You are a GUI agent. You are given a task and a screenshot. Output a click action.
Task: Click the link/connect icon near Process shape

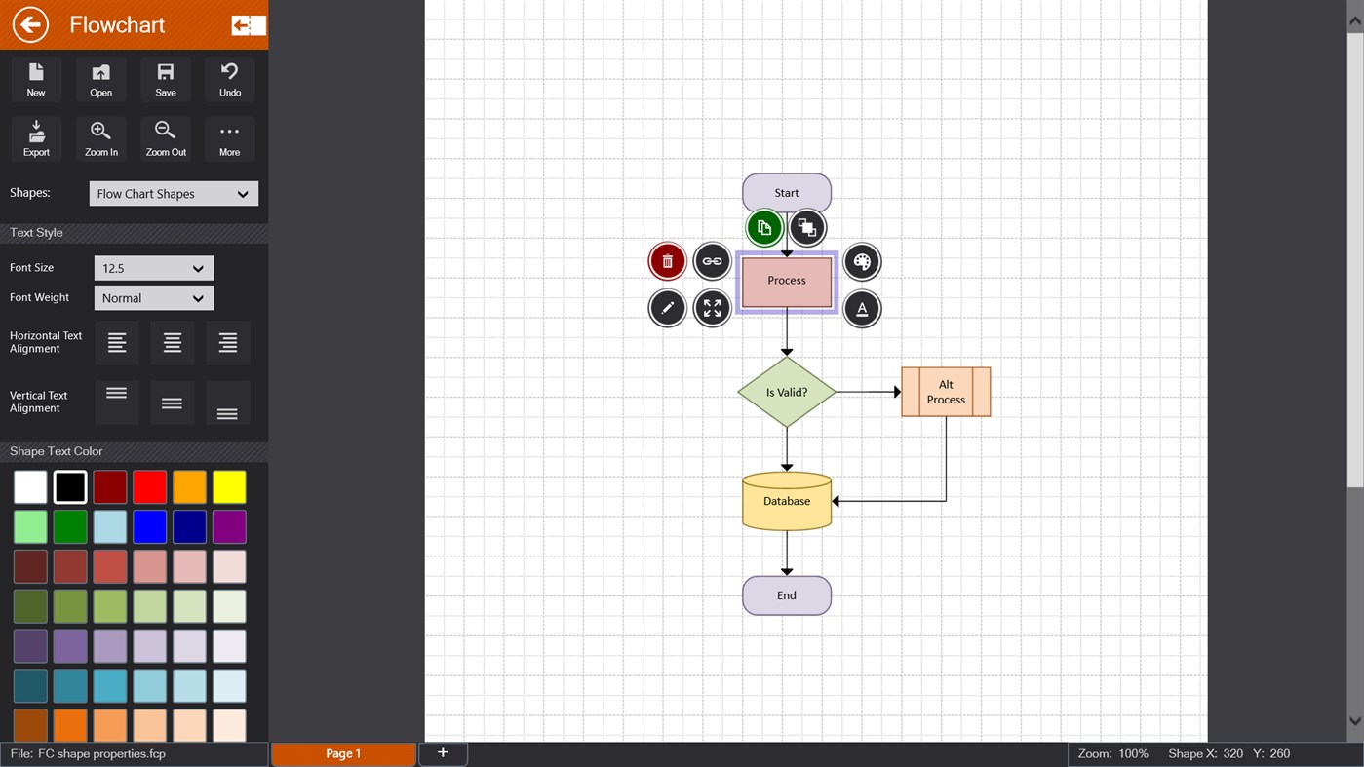pyautogui.click(x=712, y=260)
